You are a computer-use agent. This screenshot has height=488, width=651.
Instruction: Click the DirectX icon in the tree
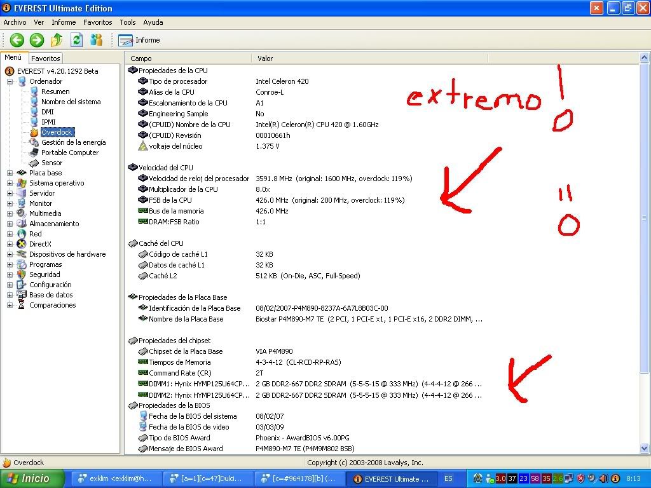pyautogui.click(x=22, y=244)
